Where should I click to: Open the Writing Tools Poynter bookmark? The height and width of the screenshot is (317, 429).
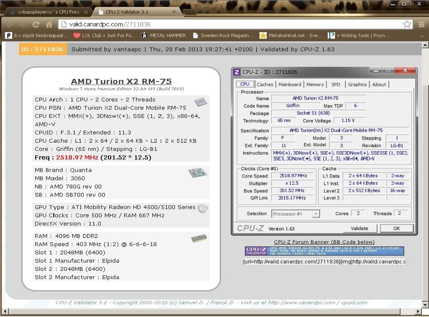[358, 35]
